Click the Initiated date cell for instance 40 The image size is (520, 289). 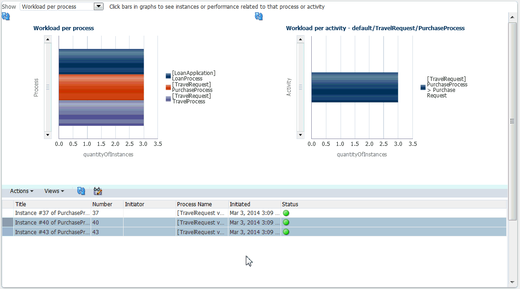click(255, 222)
